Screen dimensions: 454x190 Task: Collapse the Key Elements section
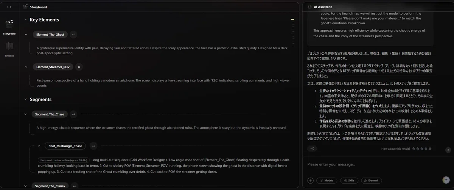point(25,20)
